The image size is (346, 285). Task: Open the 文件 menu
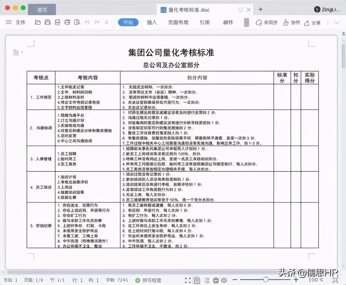[x=20, y=22]
